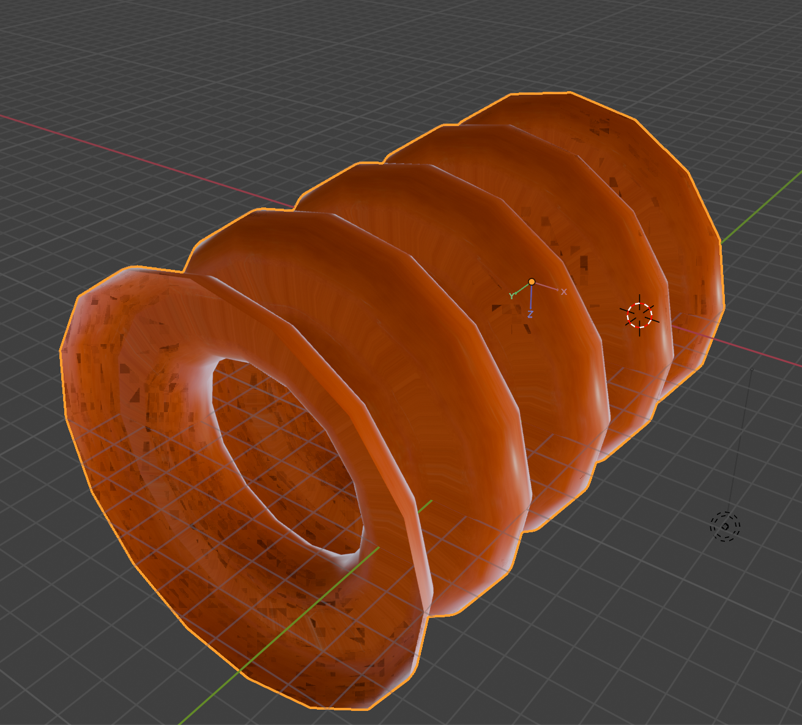Viewport: 802px width, 725px height.
Task: Click the small dot above the light
Action: pos(752,370)
